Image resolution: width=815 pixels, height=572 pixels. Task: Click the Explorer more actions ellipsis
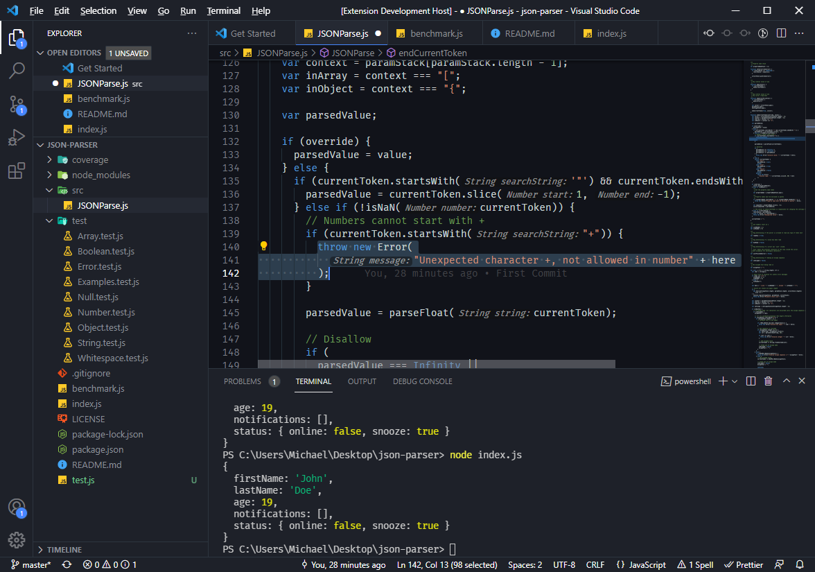pos(192,33)
